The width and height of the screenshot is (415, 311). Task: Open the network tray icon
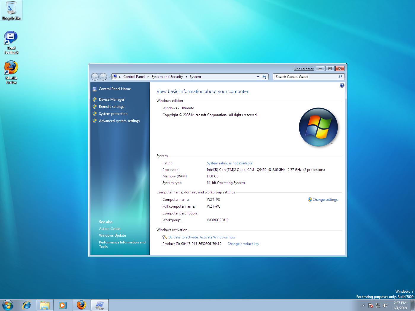(378, 305)
